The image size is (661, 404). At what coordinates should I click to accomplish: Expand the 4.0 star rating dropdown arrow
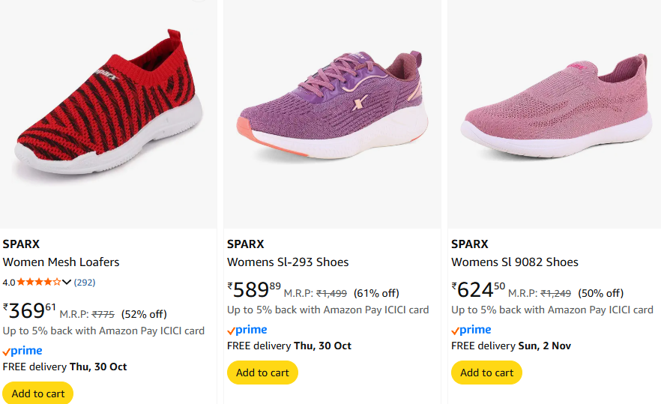pyautogui.click(x=67, y=283)
